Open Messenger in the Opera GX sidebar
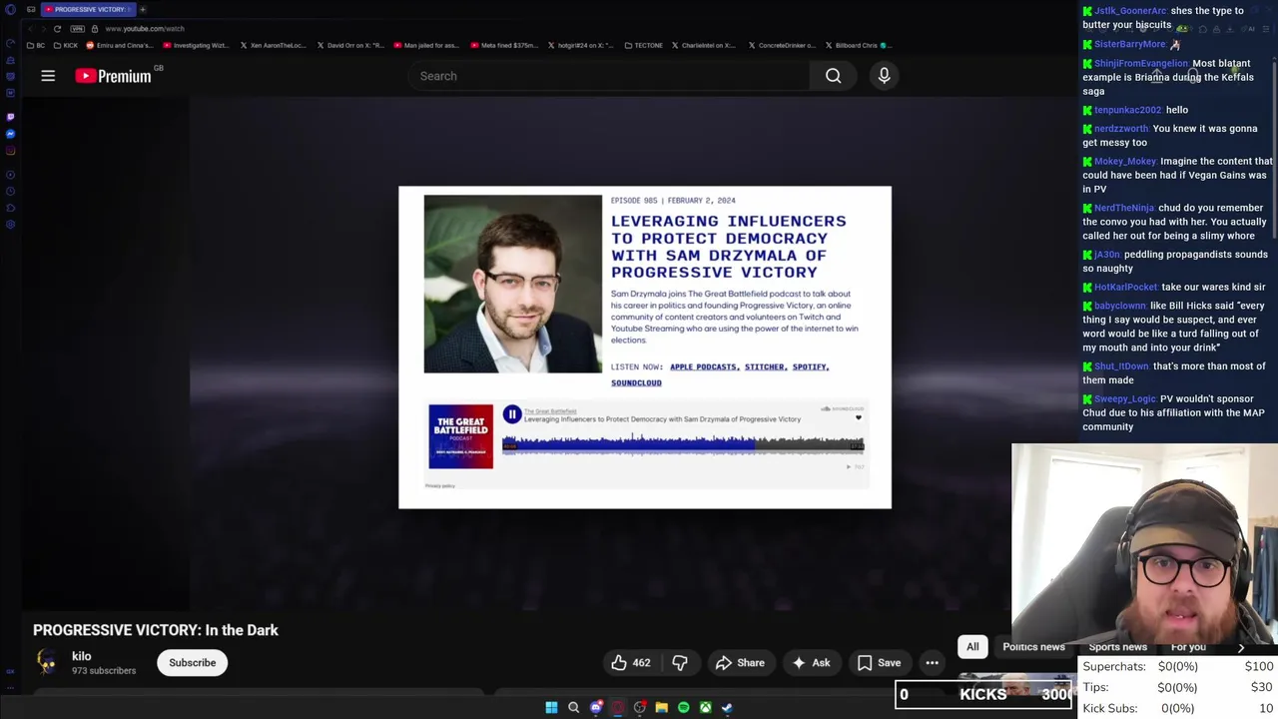 click(10, 134)
